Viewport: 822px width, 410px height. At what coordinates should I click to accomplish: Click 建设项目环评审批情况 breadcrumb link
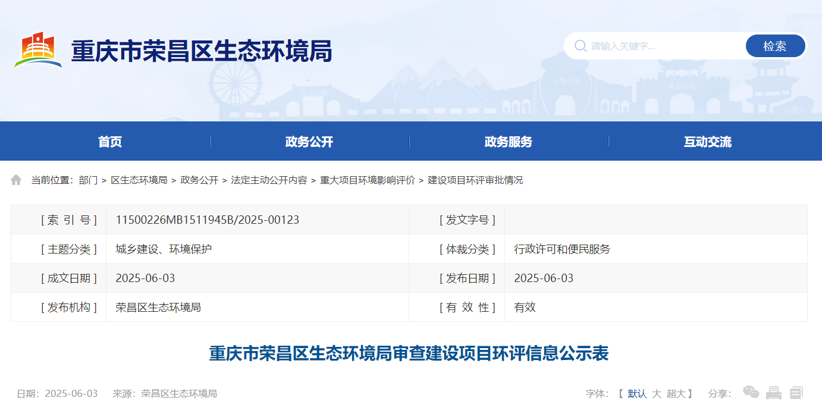pyautogui.click(x=475, y=180)
